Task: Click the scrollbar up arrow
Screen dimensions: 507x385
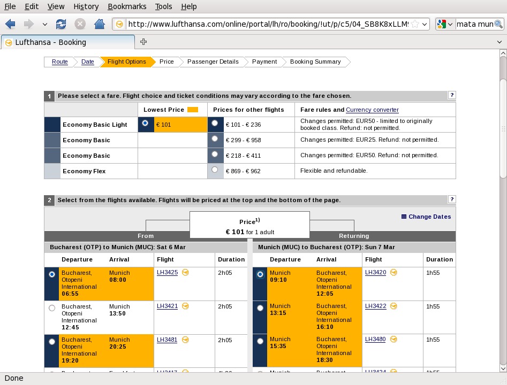Action: coord(503,53)
